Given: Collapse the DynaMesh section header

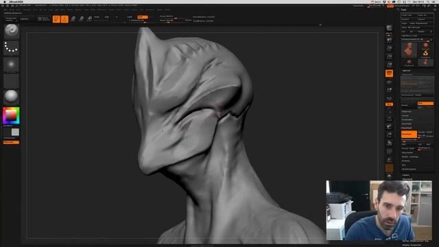Looking at the screenshot, I should [407, 128].
